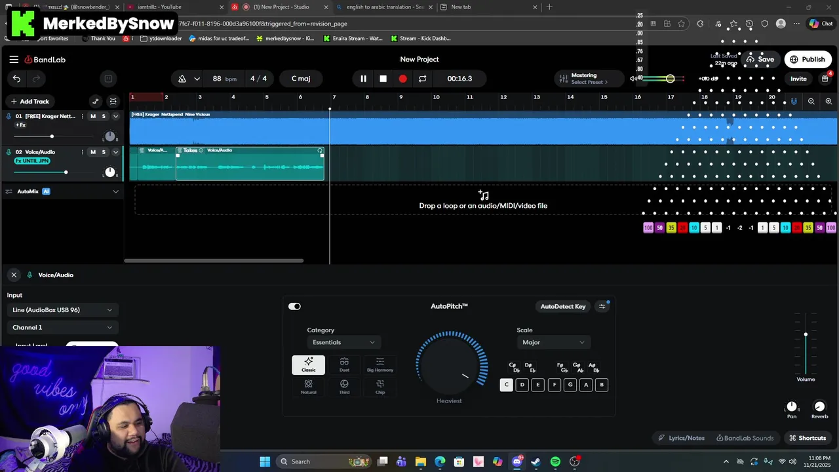The width and height of the screenshot is (839, 472).
Task: Open the Stream - Kick Dashboard bookmark
Action: click(420, 38)
